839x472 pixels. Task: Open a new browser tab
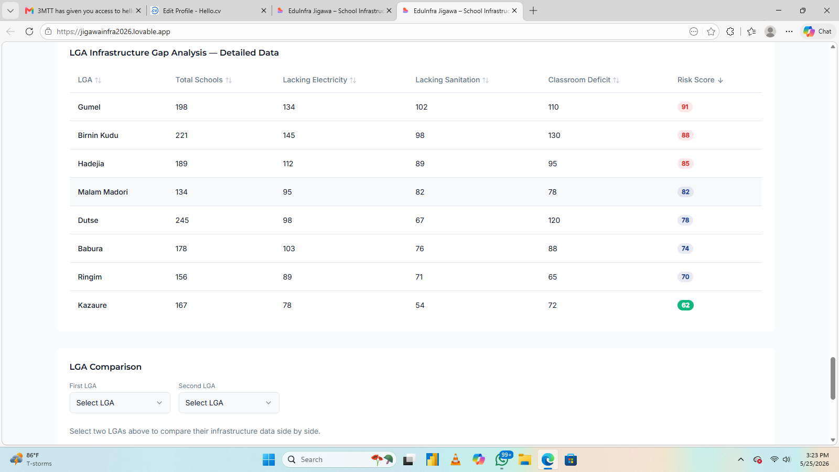[533, 10]
